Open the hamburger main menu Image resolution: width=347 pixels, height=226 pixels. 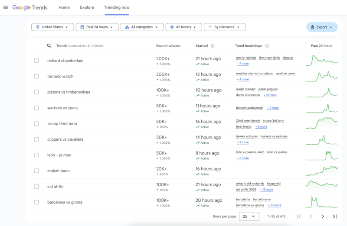pos(6,7)
